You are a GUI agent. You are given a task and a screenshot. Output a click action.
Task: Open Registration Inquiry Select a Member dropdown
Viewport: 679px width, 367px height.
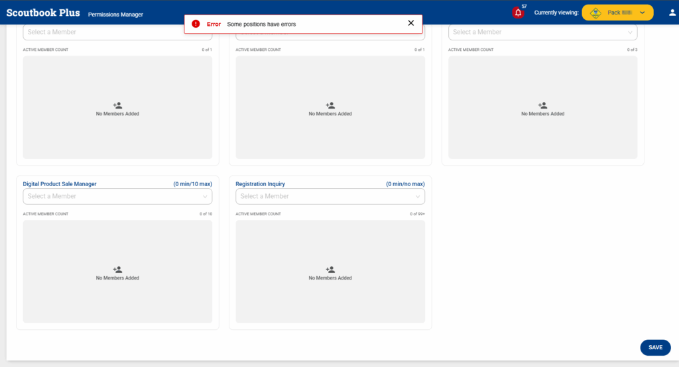(x=330, y=196)
